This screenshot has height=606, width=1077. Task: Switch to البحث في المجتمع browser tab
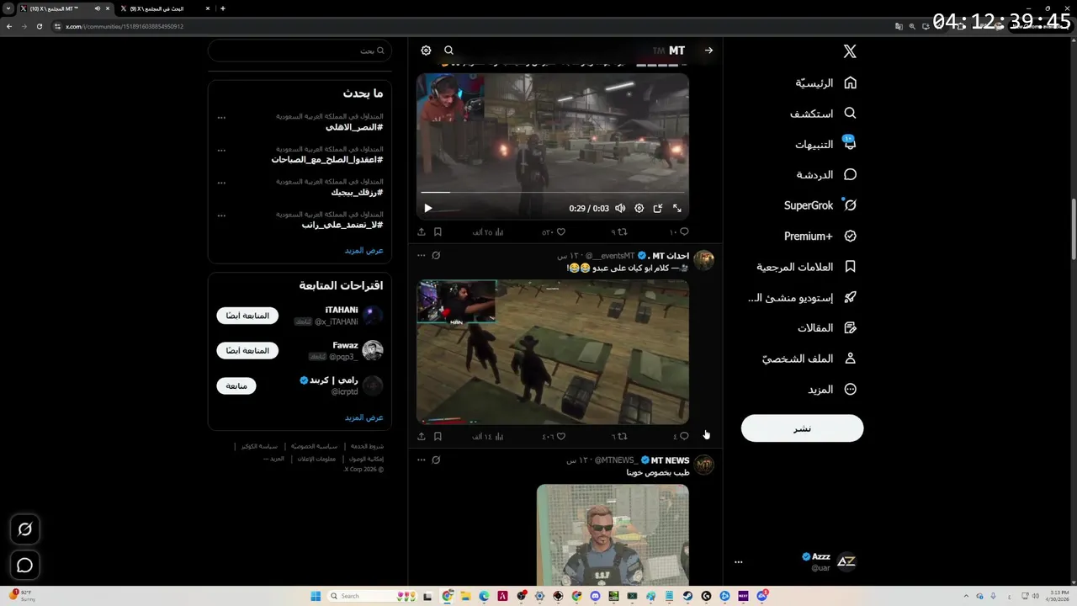pos(163,8)
